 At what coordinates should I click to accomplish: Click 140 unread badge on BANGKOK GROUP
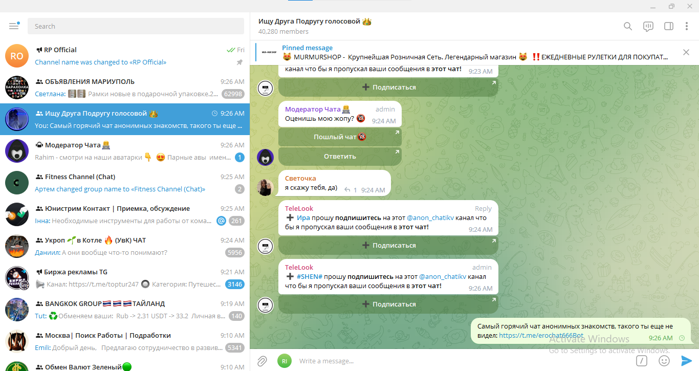pyautogui.click(x=236, y=316)
